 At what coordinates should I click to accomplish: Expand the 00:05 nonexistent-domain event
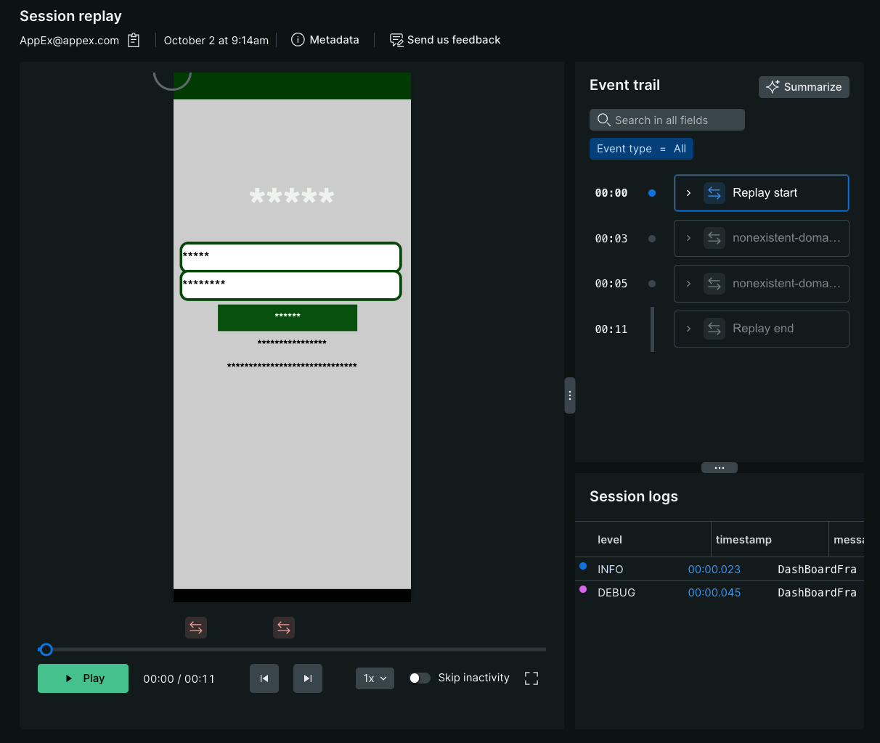coord(688,284)
